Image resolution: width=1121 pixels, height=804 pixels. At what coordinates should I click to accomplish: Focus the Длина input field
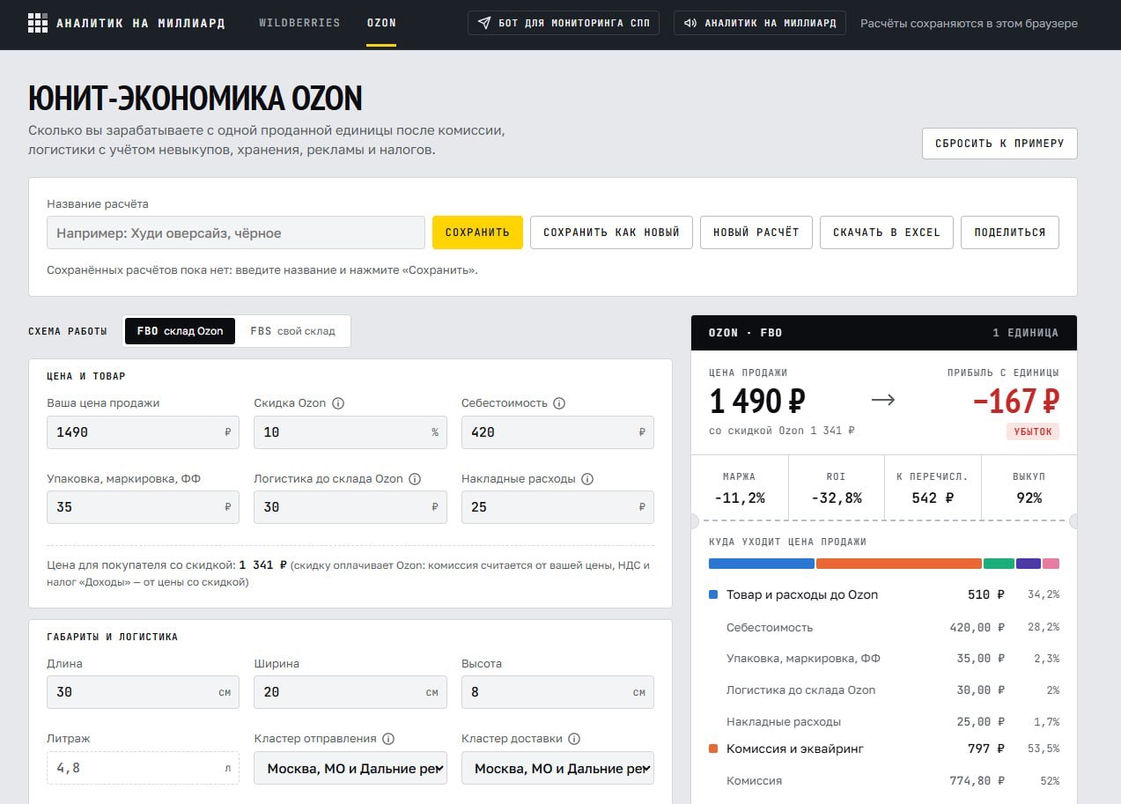click(x=143, y=692)
